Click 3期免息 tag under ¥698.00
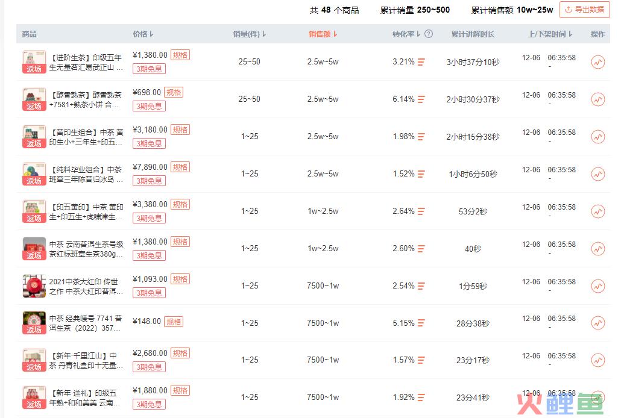 point(149,106)
